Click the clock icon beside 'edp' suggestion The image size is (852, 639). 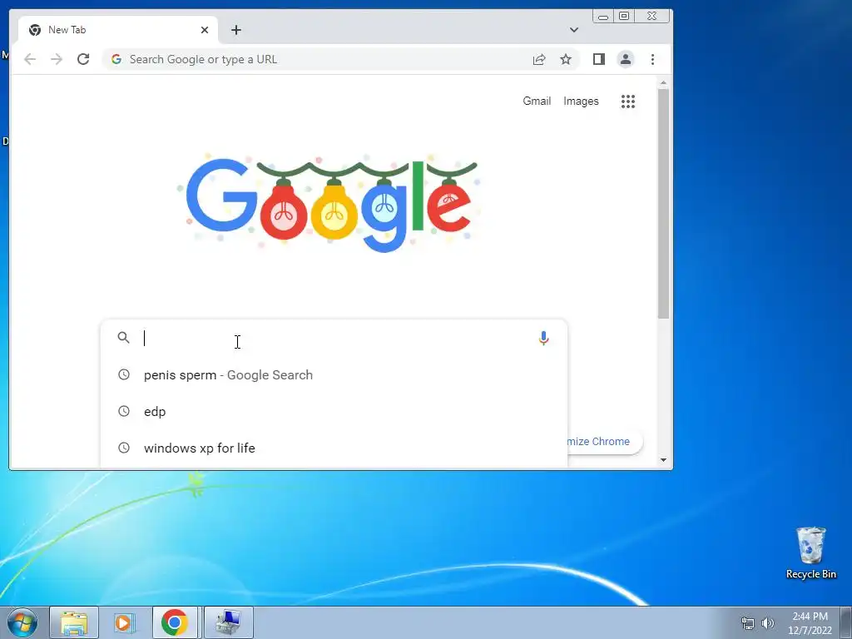coord(124,411)
